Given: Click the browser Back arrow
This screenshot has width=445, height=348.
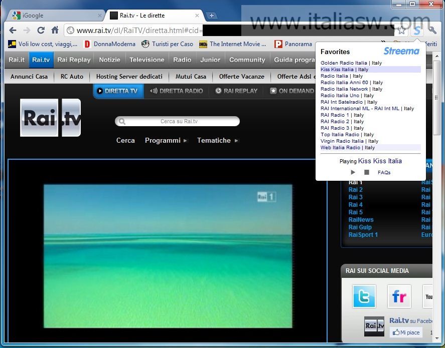Looking at the screenshot, I should tap(13, 31).
